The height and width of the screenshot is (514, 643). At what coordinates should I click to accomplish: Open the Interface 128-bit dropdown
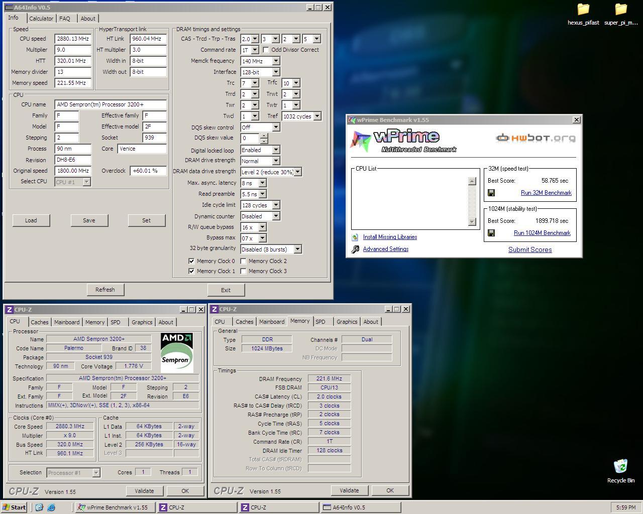click(x=276, y=72)
